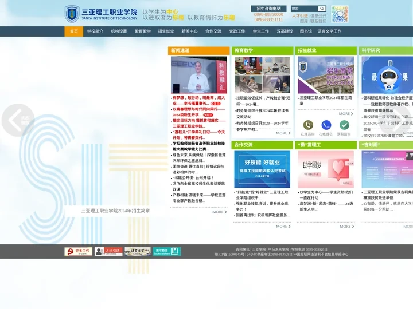This screenshot has width=413, height=309.
Task: Open article 以学生为中心——学生资助
Action: [326, 195]
